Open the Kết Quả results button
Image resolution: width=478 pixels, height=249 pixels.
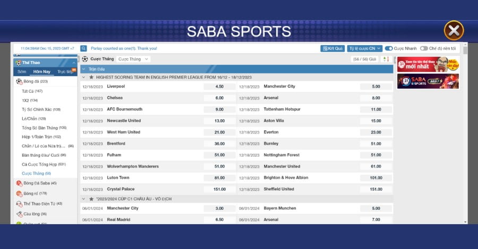(332, 48)
